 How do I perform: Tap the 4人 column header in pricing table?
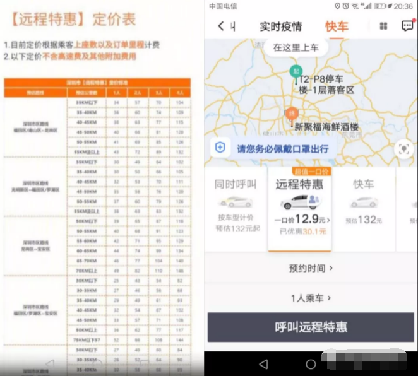tap(180, 93)
